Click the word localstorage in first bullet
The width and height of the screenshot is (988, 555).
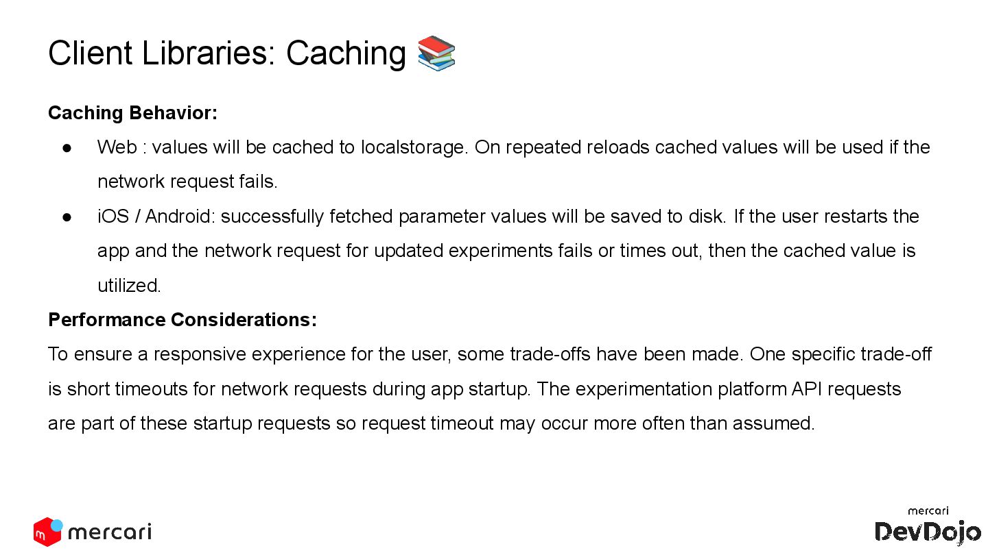pos(414,148)
